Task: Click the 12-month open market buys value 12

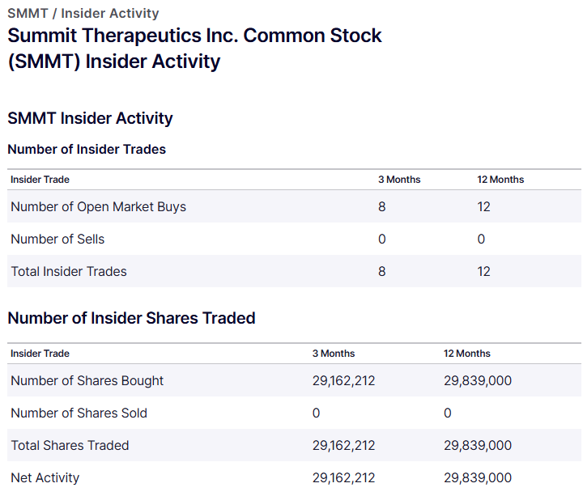Action: point(483,206)
